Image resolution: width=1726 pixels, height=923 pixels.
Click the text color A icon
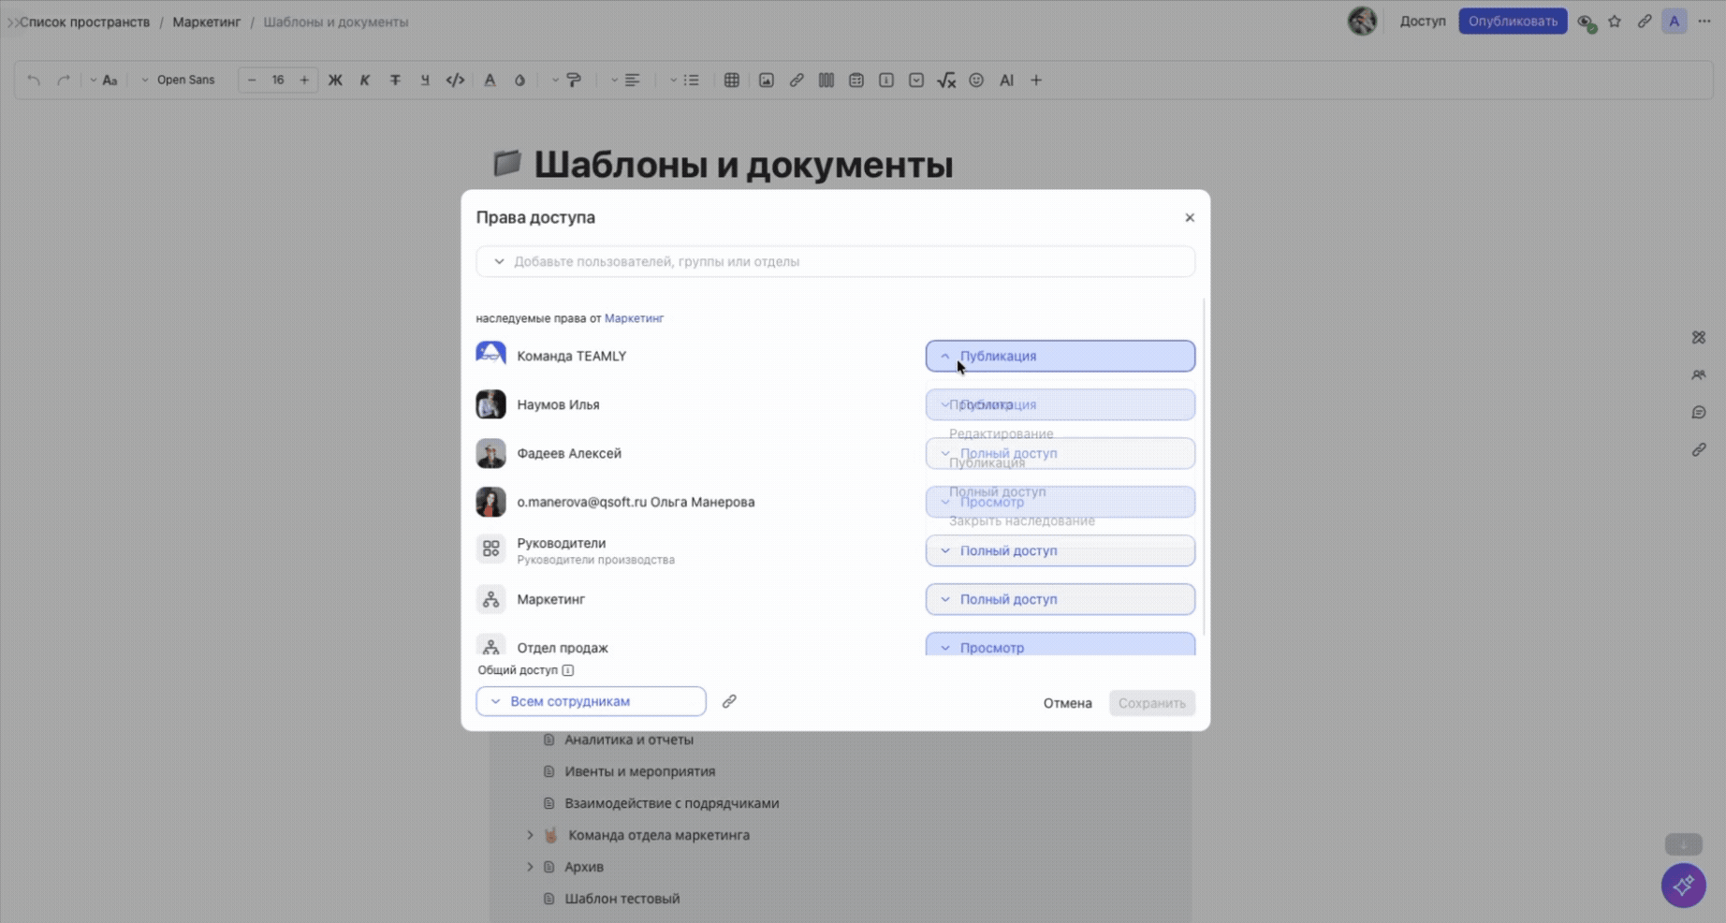point(490,81)
